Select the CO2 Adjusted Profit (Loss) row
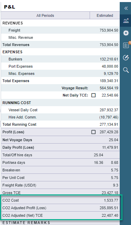The height and width of the screenshot is (225, 131). point(60,208)
